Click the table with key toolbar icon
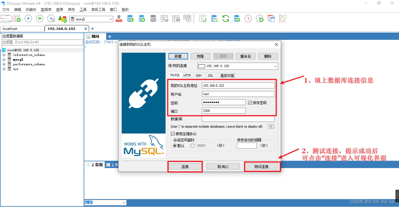Screen dimensions: 399x207 coord(176,19)
